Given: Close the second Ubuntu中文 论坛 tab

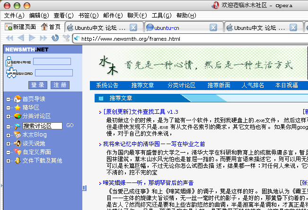Looking at the screenshot, I should tap(293, 27).
